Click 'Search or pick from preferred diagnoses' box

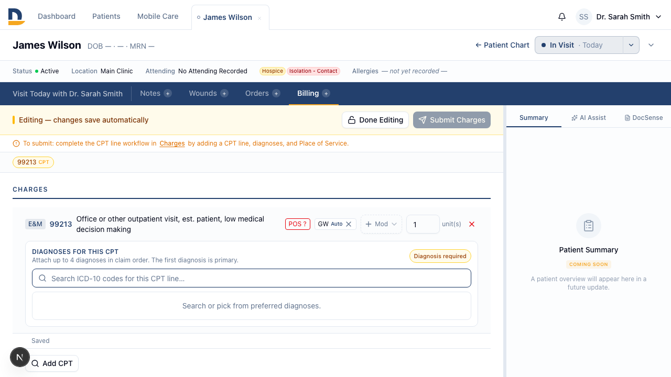click(x=252, y=306)
